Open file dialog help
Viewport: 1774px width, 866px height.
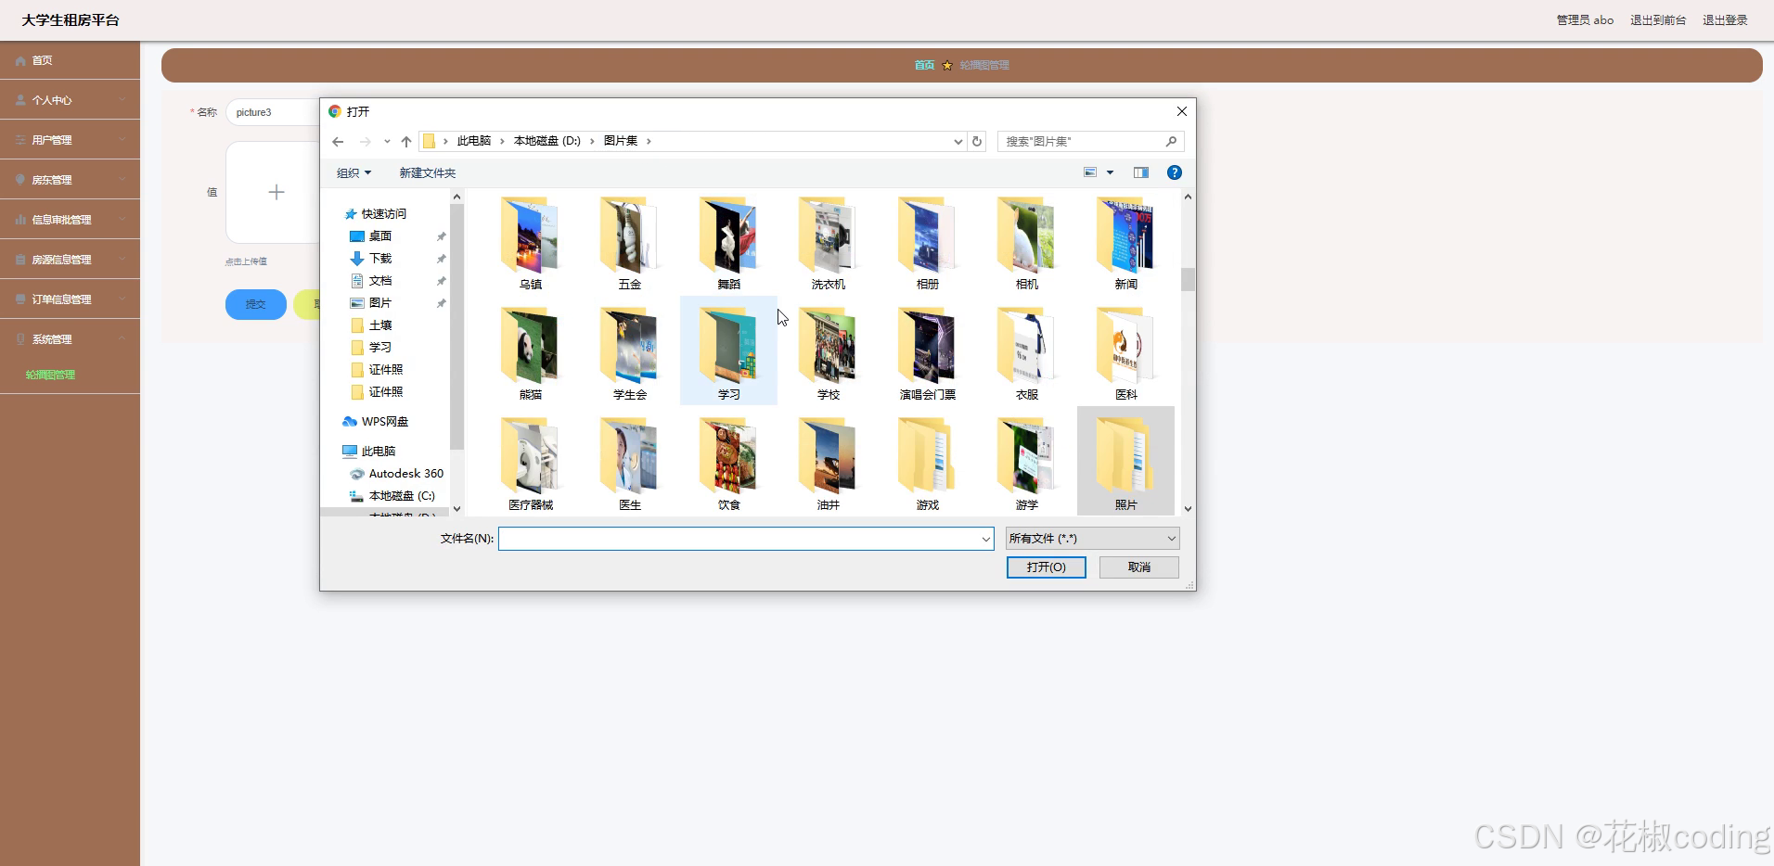point(1174,172)
